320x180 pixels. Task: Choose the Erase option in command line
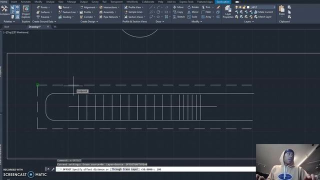tap(126, 169)
